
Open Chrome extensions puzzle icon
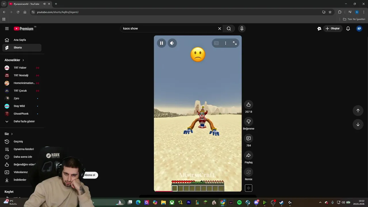[x=340, y=12]
